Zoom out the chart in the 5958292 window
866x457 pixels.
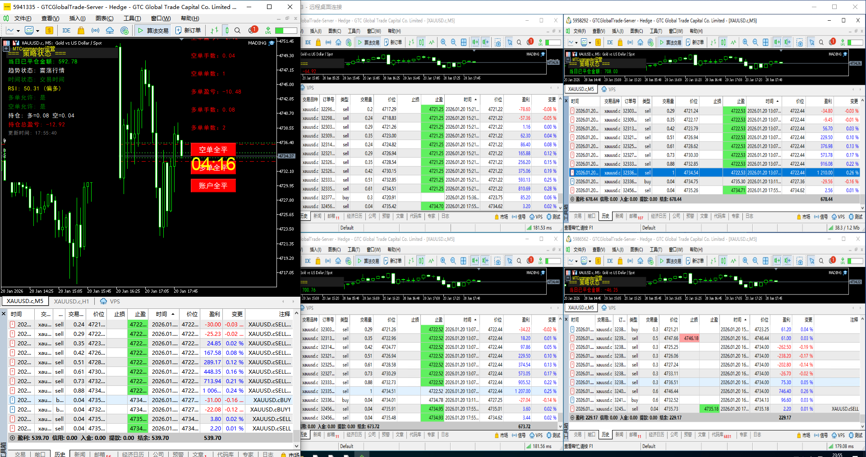coord(755,42)
